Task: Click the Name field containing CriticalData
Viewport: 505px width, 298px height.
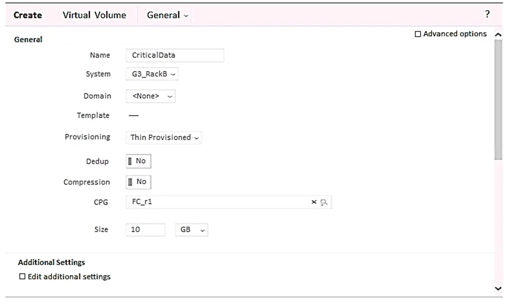Action: pos(175,56)
